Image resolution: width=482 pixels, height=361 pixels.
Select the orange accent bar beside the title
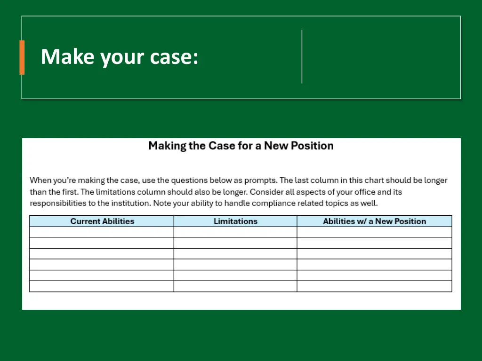(22, 57)
